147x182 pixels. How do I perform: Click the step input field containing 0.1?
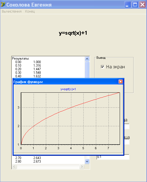[x=113, y=157]
